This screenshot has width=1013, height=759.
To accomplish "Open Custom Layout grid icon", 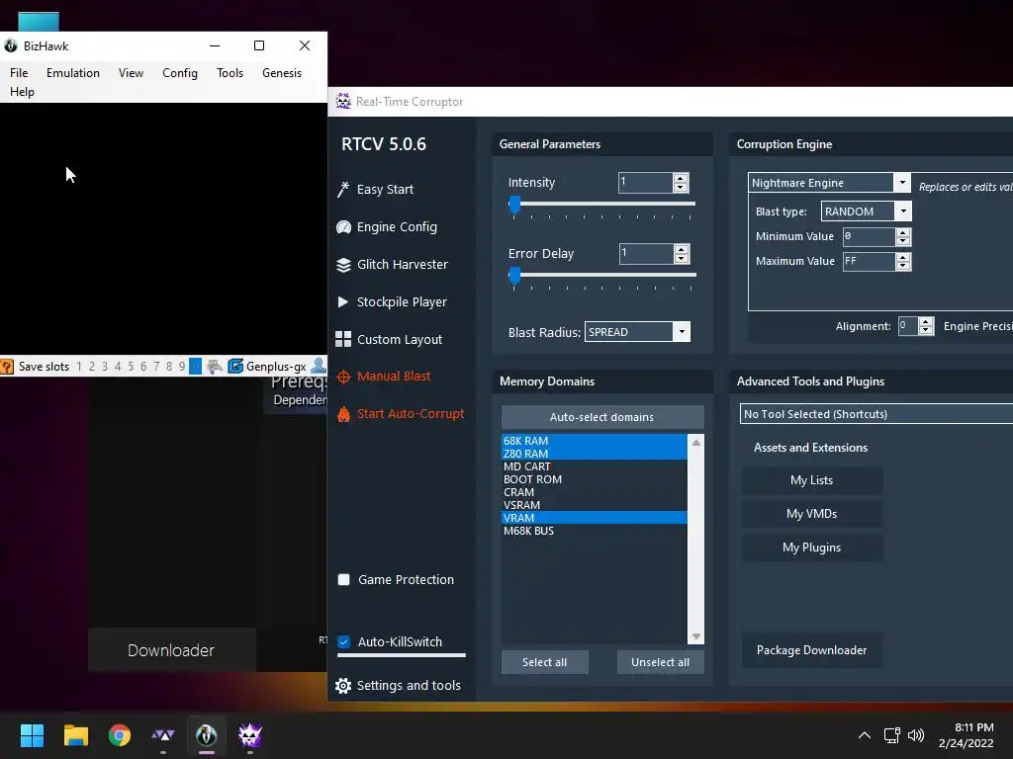I will click(x=343, y=340).
